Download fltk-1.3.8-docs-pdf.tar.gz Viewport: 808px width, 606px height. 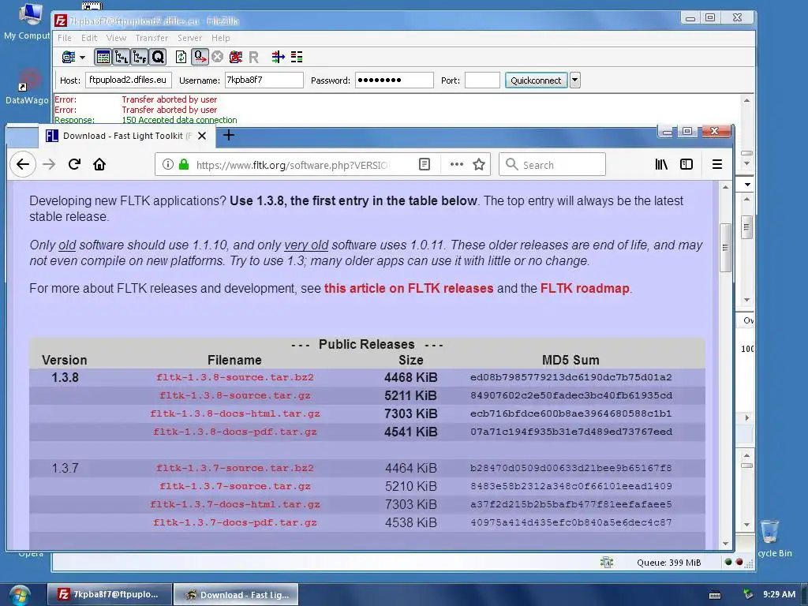pos(235,432)
